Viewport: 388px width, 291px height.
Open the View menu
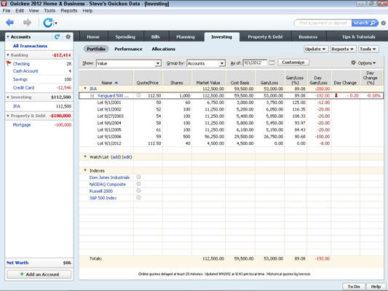(x=33, y=11)
